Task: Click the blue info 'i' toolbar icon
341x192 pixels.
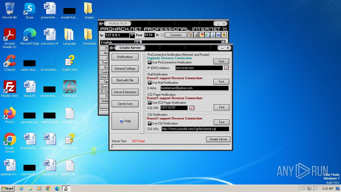Action: click(213, 35)
